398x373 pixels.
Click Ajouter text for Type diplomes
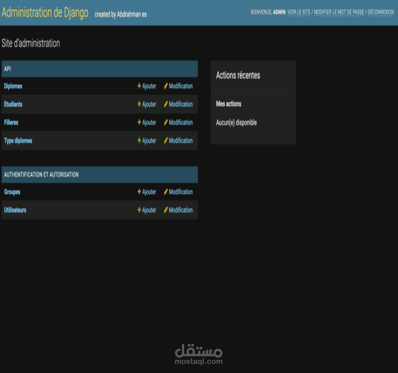tap(149, 141)
